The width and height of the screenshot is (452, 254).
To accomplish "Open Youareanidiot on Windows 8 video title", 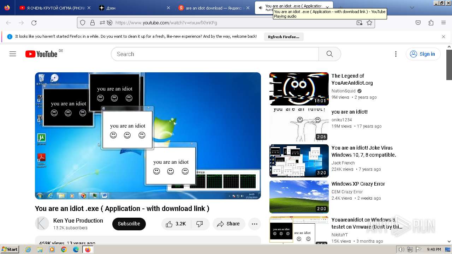I will pyautogui.click(x=367, y=223).
